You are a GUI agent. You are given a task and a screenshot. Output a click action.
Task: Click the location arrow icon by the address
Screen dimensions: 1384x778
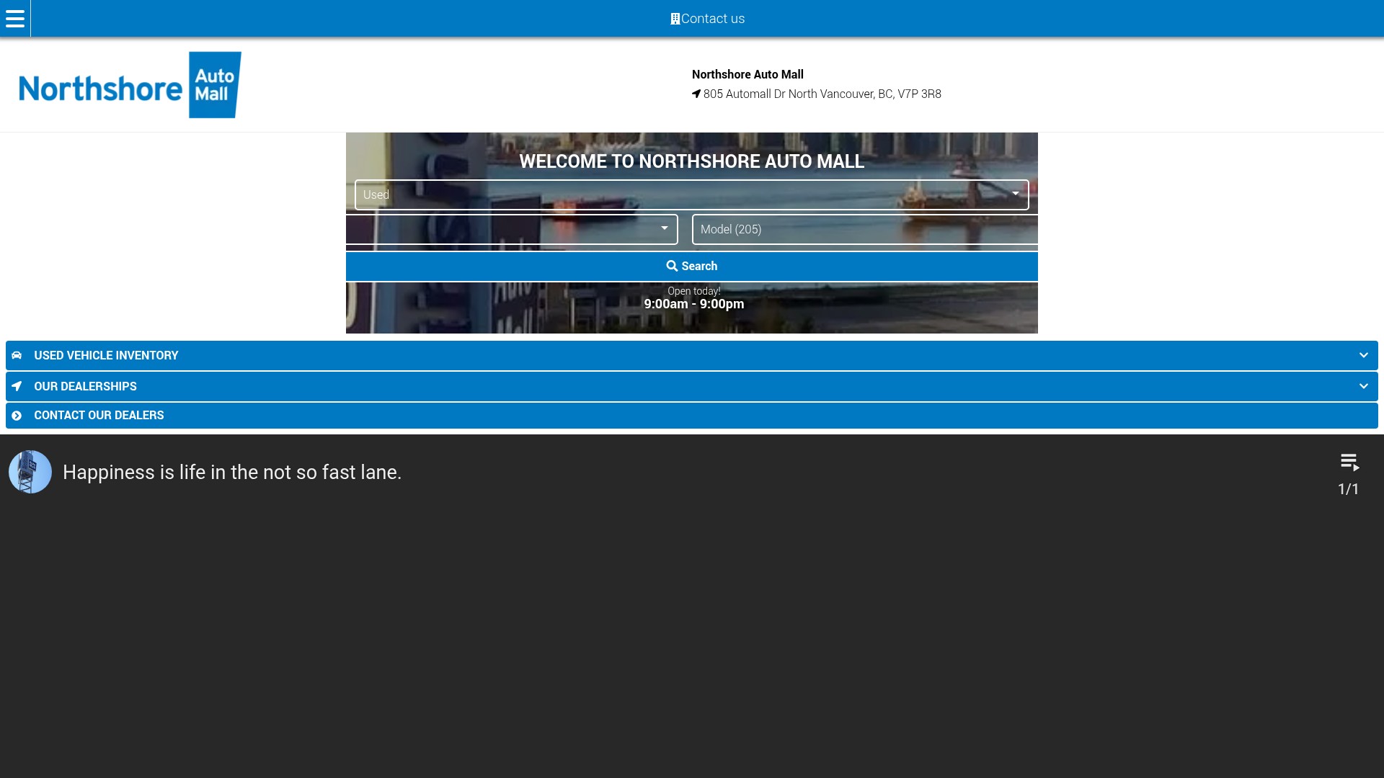point(696,94)
